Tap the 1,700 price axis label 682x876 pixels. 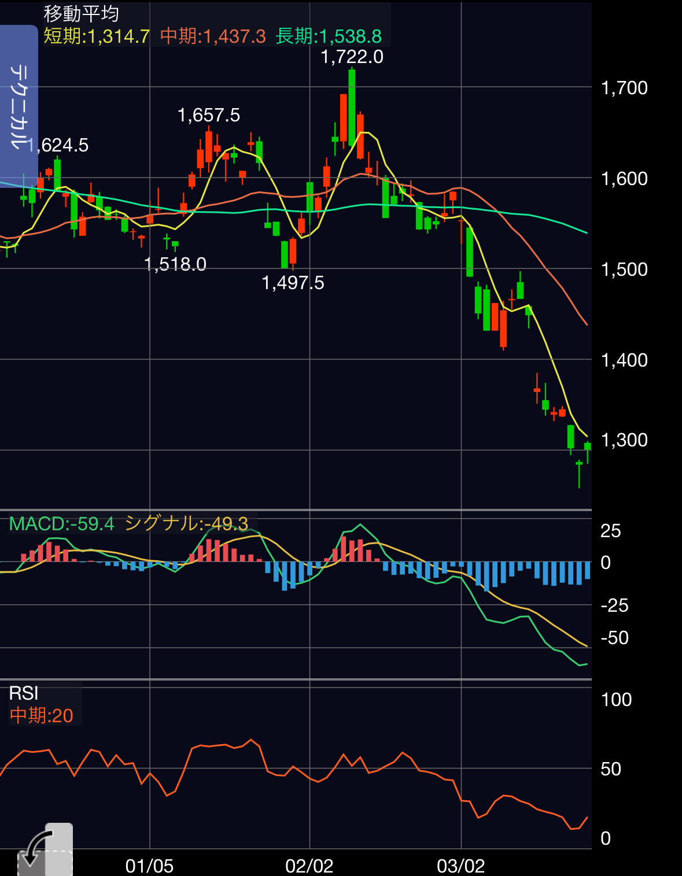coord(624,88)
